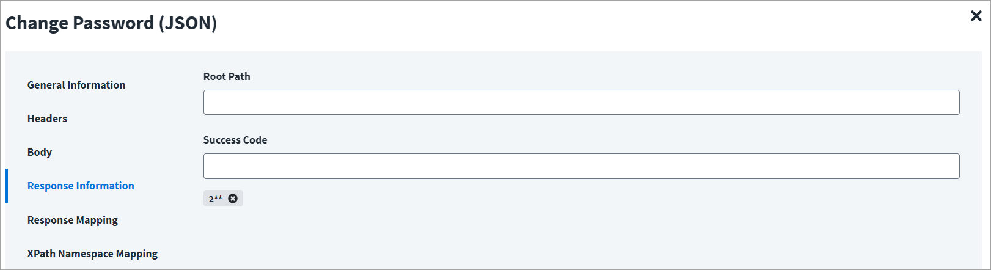Open the General Information section
The height and width of the screenshot is (270, 991).
click(x=76, y=85)
